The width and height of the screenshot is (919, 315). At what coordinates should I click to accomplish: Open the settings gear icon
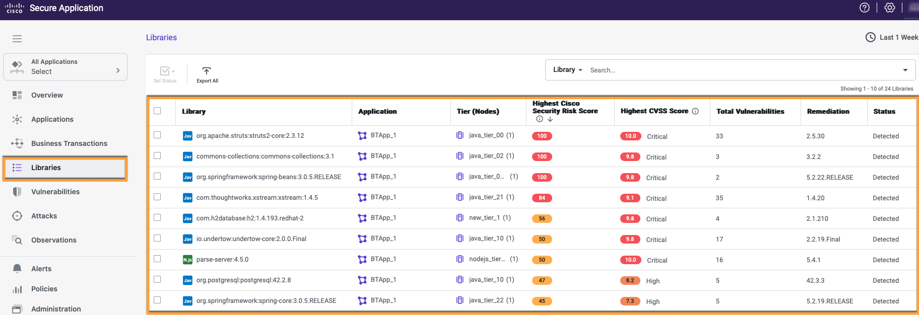click(890, 8)
